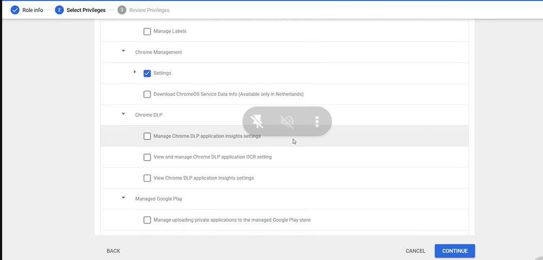
Task: Click the step 2 circle icon
Action: (59, 10)
